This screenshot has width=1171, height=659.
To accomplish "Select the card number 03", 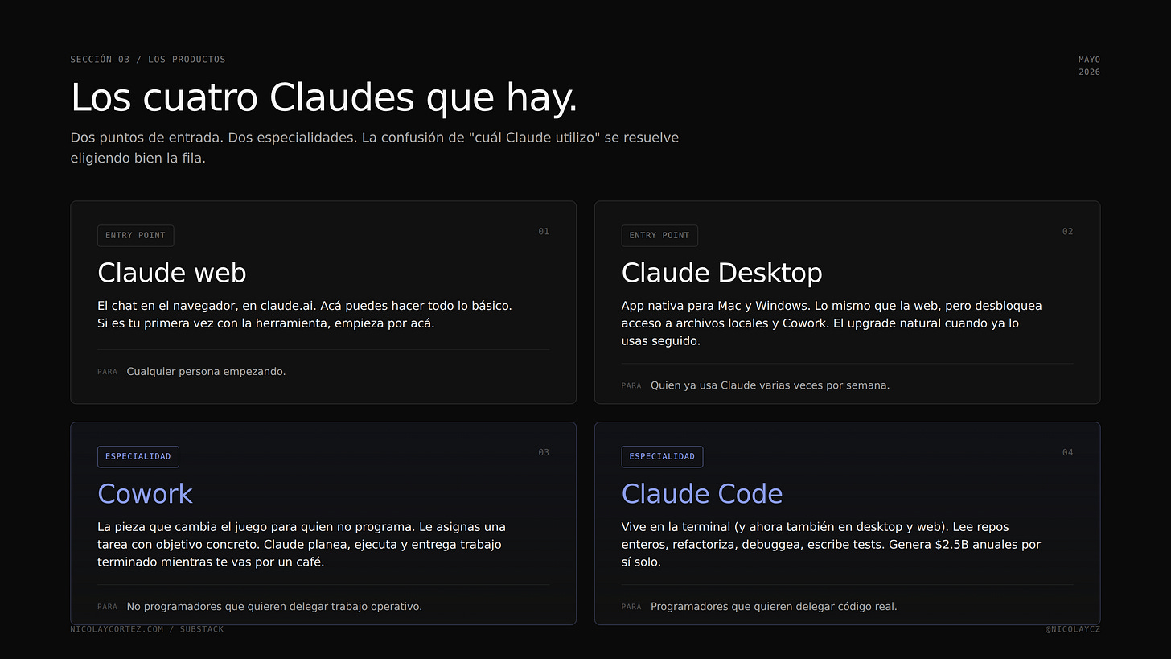I will click(x=544, y=453).
